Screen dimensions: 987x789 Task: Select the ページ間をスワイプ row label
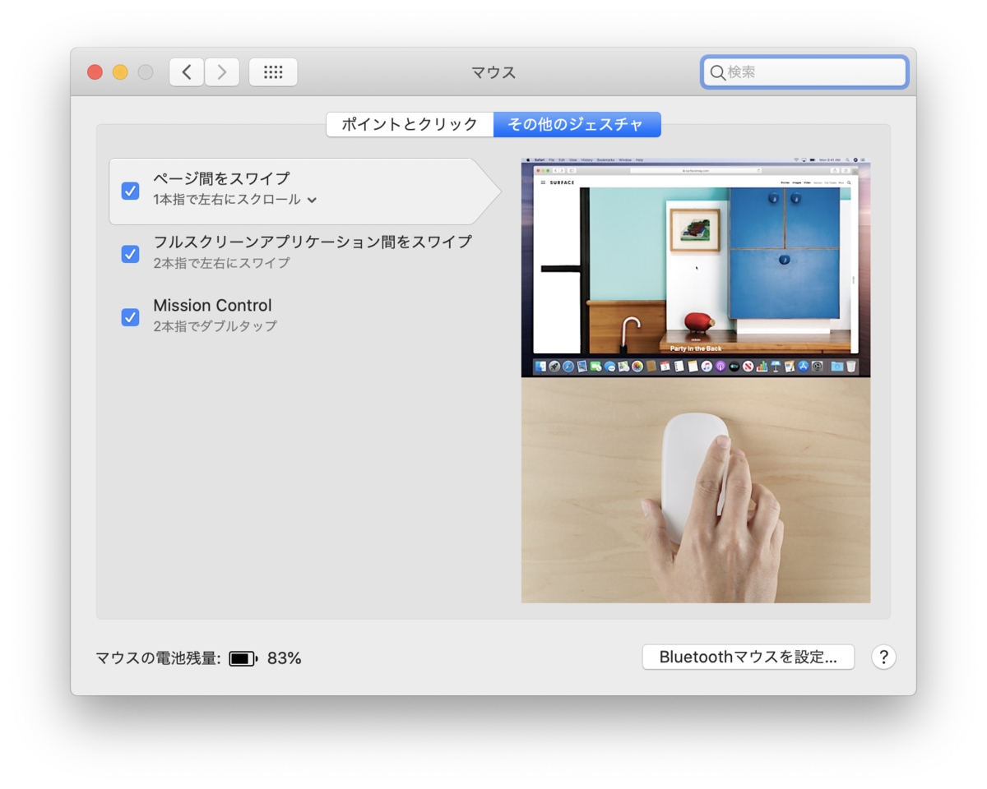click(x=221, y=178)
